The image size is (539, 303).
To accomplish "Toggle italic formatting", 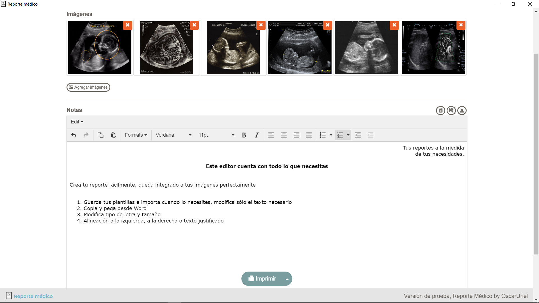I will point(257,135).
